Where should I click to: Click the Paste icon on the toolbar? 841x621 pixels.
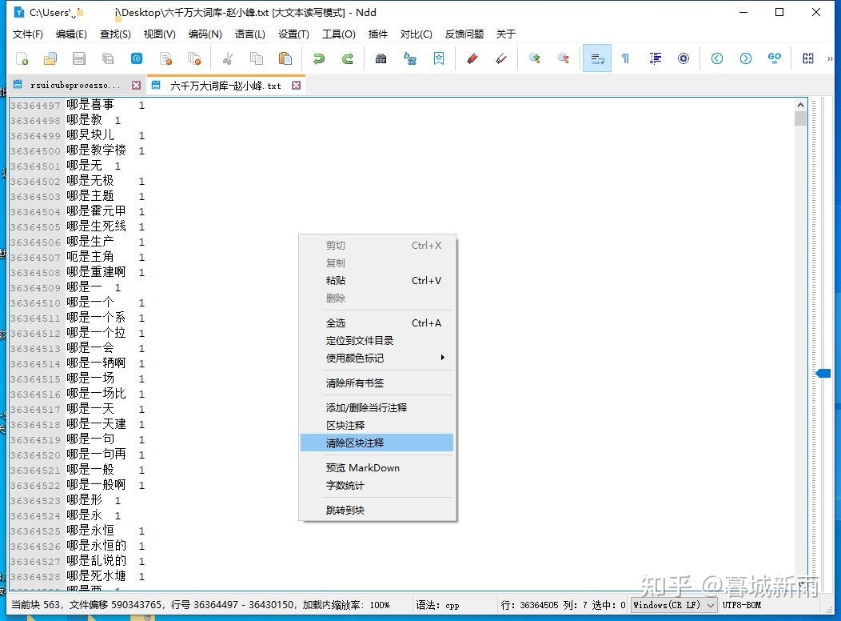point(285,59)
